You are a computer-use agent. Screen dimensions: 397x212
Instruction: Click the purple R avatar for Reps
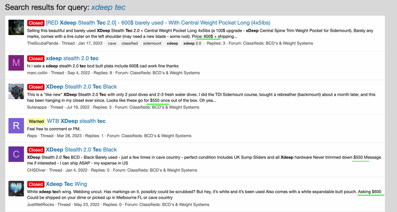17,126
